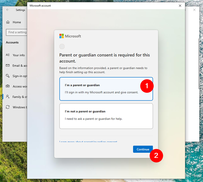Image resolution: width=203 pixels, height=182 pixels.
Task: Open the Home item in Settings
Action: (17, 22)
